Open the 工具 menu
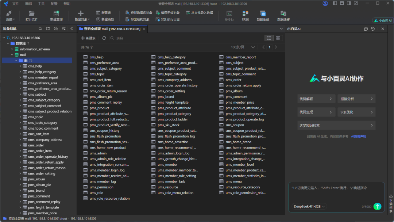Image resolution: width=394 pixels, height=222 pixels. (x=41, y=4)
